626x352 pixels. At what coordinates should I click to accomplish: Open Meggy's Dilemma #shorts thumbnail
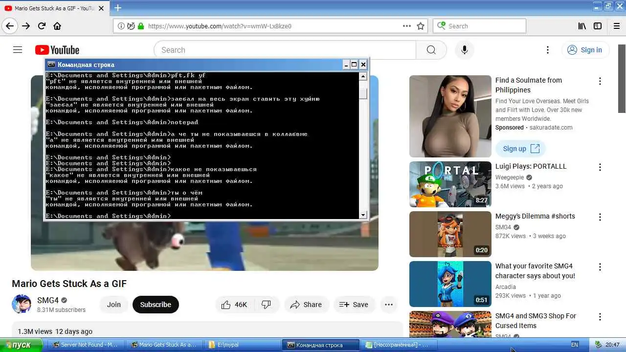click(450, 234)
